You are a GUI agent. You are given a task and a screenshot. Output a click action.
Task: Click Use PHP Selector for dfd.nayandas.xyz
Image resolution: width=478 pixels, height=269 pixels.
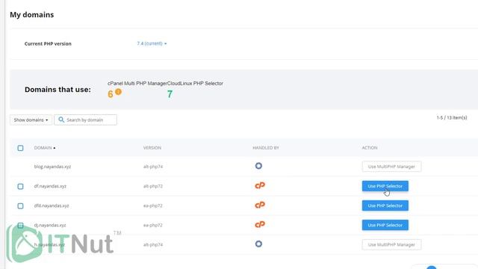(x=385, y=205)
